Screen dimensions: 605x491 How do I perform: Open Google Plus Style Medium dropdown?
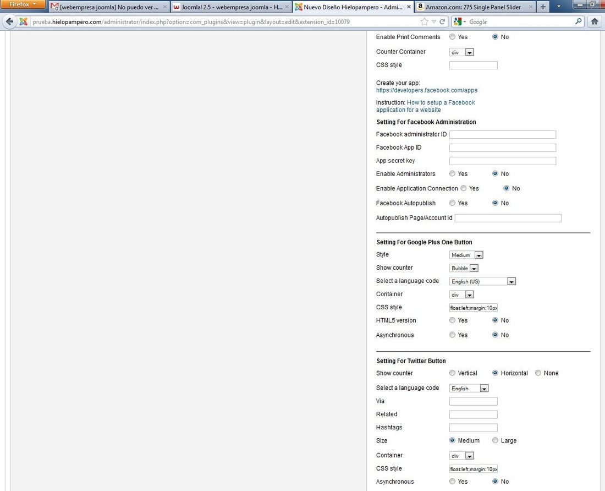466,255
